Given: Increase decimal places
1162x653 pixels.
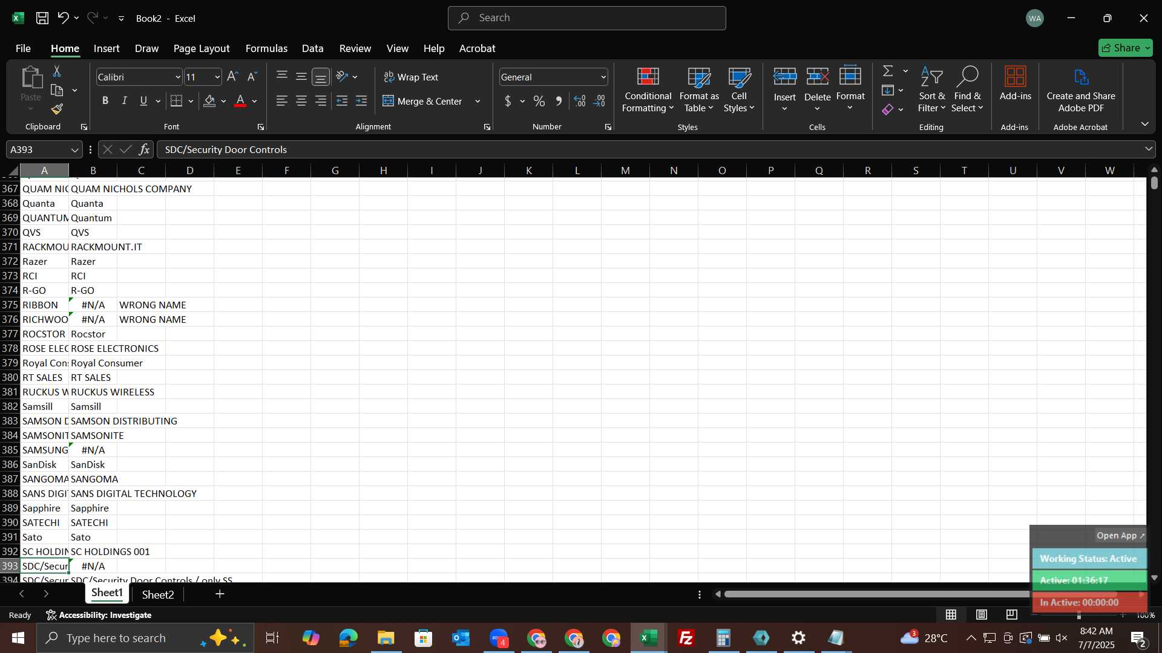Looking at the screenshot, I should pos(580,101).
